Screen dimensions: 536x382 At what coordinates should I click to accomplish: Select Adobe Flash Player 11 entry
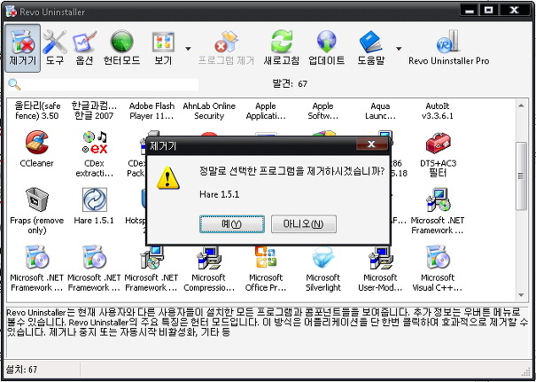[151, 111]
